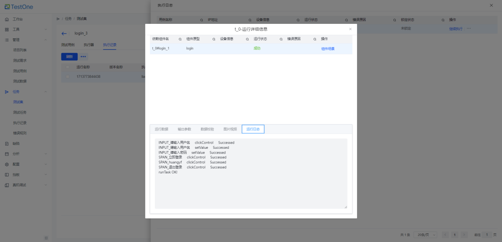The image size is (502, 242).
Task: Select the 执行记录 tab under login_3
Action: (110, 45)
